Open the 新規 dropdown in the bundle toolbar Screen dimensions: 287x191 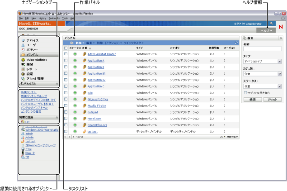click(x=80, y=43)
